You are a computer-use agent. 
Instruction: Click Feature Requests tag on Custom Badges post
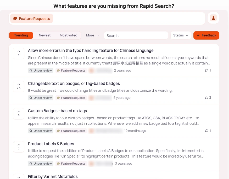point(71,131)
